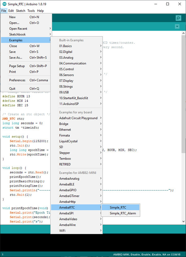Image resolution: width=186 pixels, height=257 pixels.
Task: Open the Help menu
Action: tap(40, 11)
